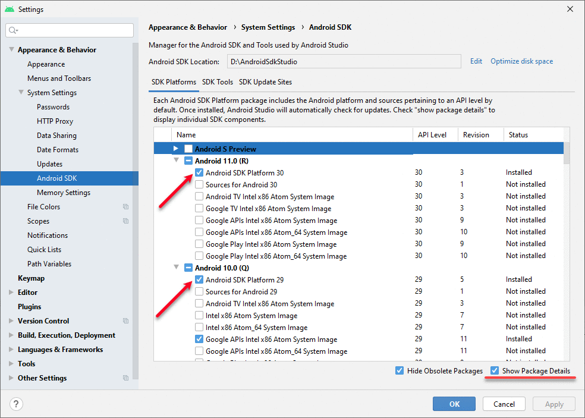Click the settings search field
585x418 pixels.
click(x=70, y=30)
